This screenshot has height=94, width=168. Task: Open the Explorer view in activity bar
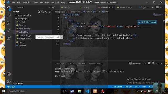click(x=9, y=8)
